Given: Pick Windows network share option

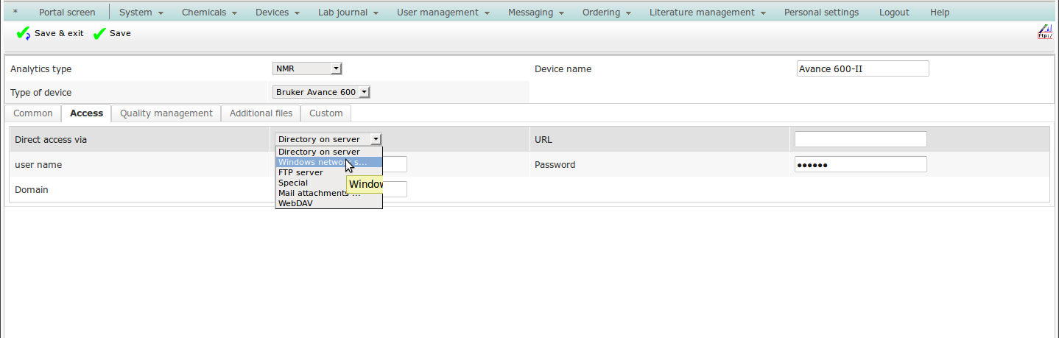Looking at the screenshot, I should coord(317,162).
